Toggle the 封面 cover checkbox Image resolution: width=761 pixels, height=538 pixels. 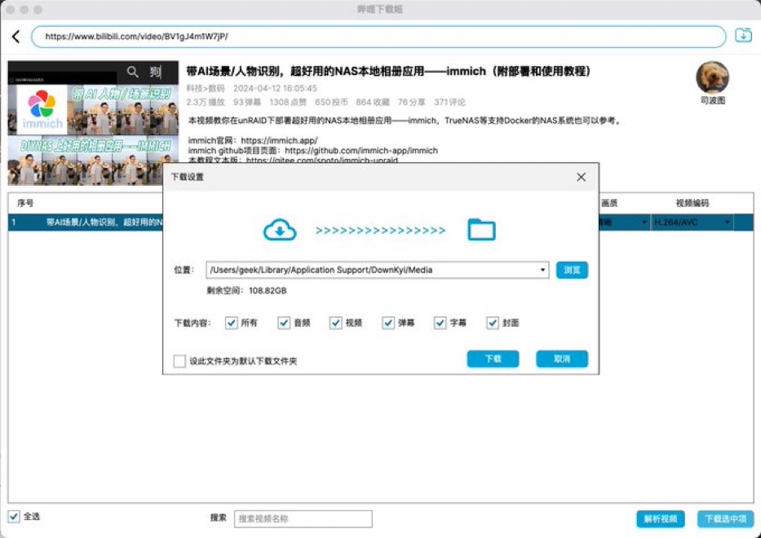click(x=493, y=323)
